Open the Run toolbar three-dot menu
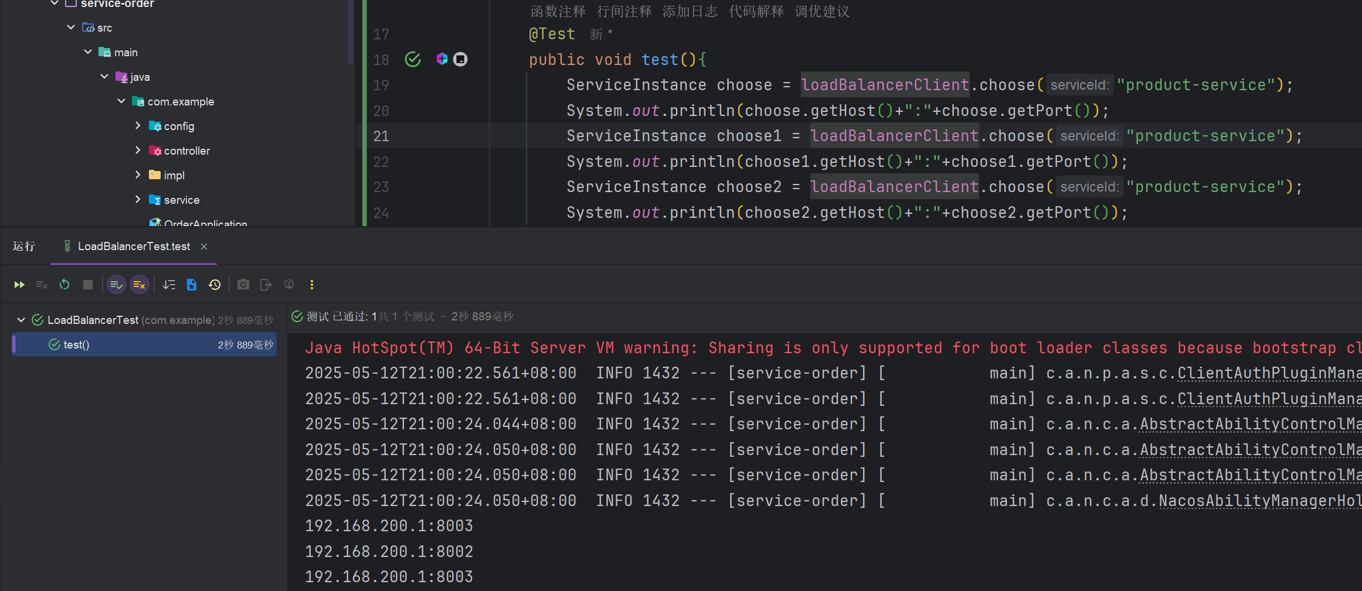 point(312,285)
